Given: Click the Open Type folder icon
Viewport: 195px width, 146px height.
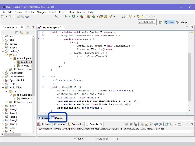Looking at the screenshot, I should click(101, 16).
